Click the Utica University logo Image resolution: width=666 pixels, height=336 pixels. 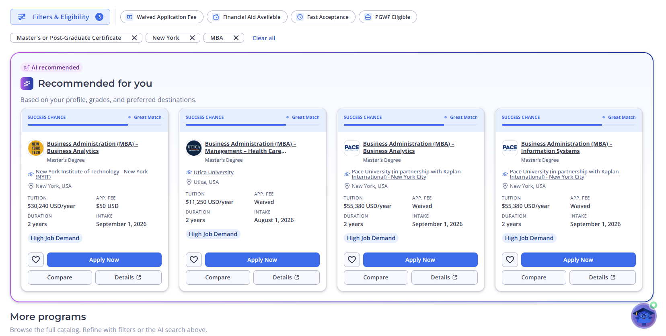[x=194, y=148]
